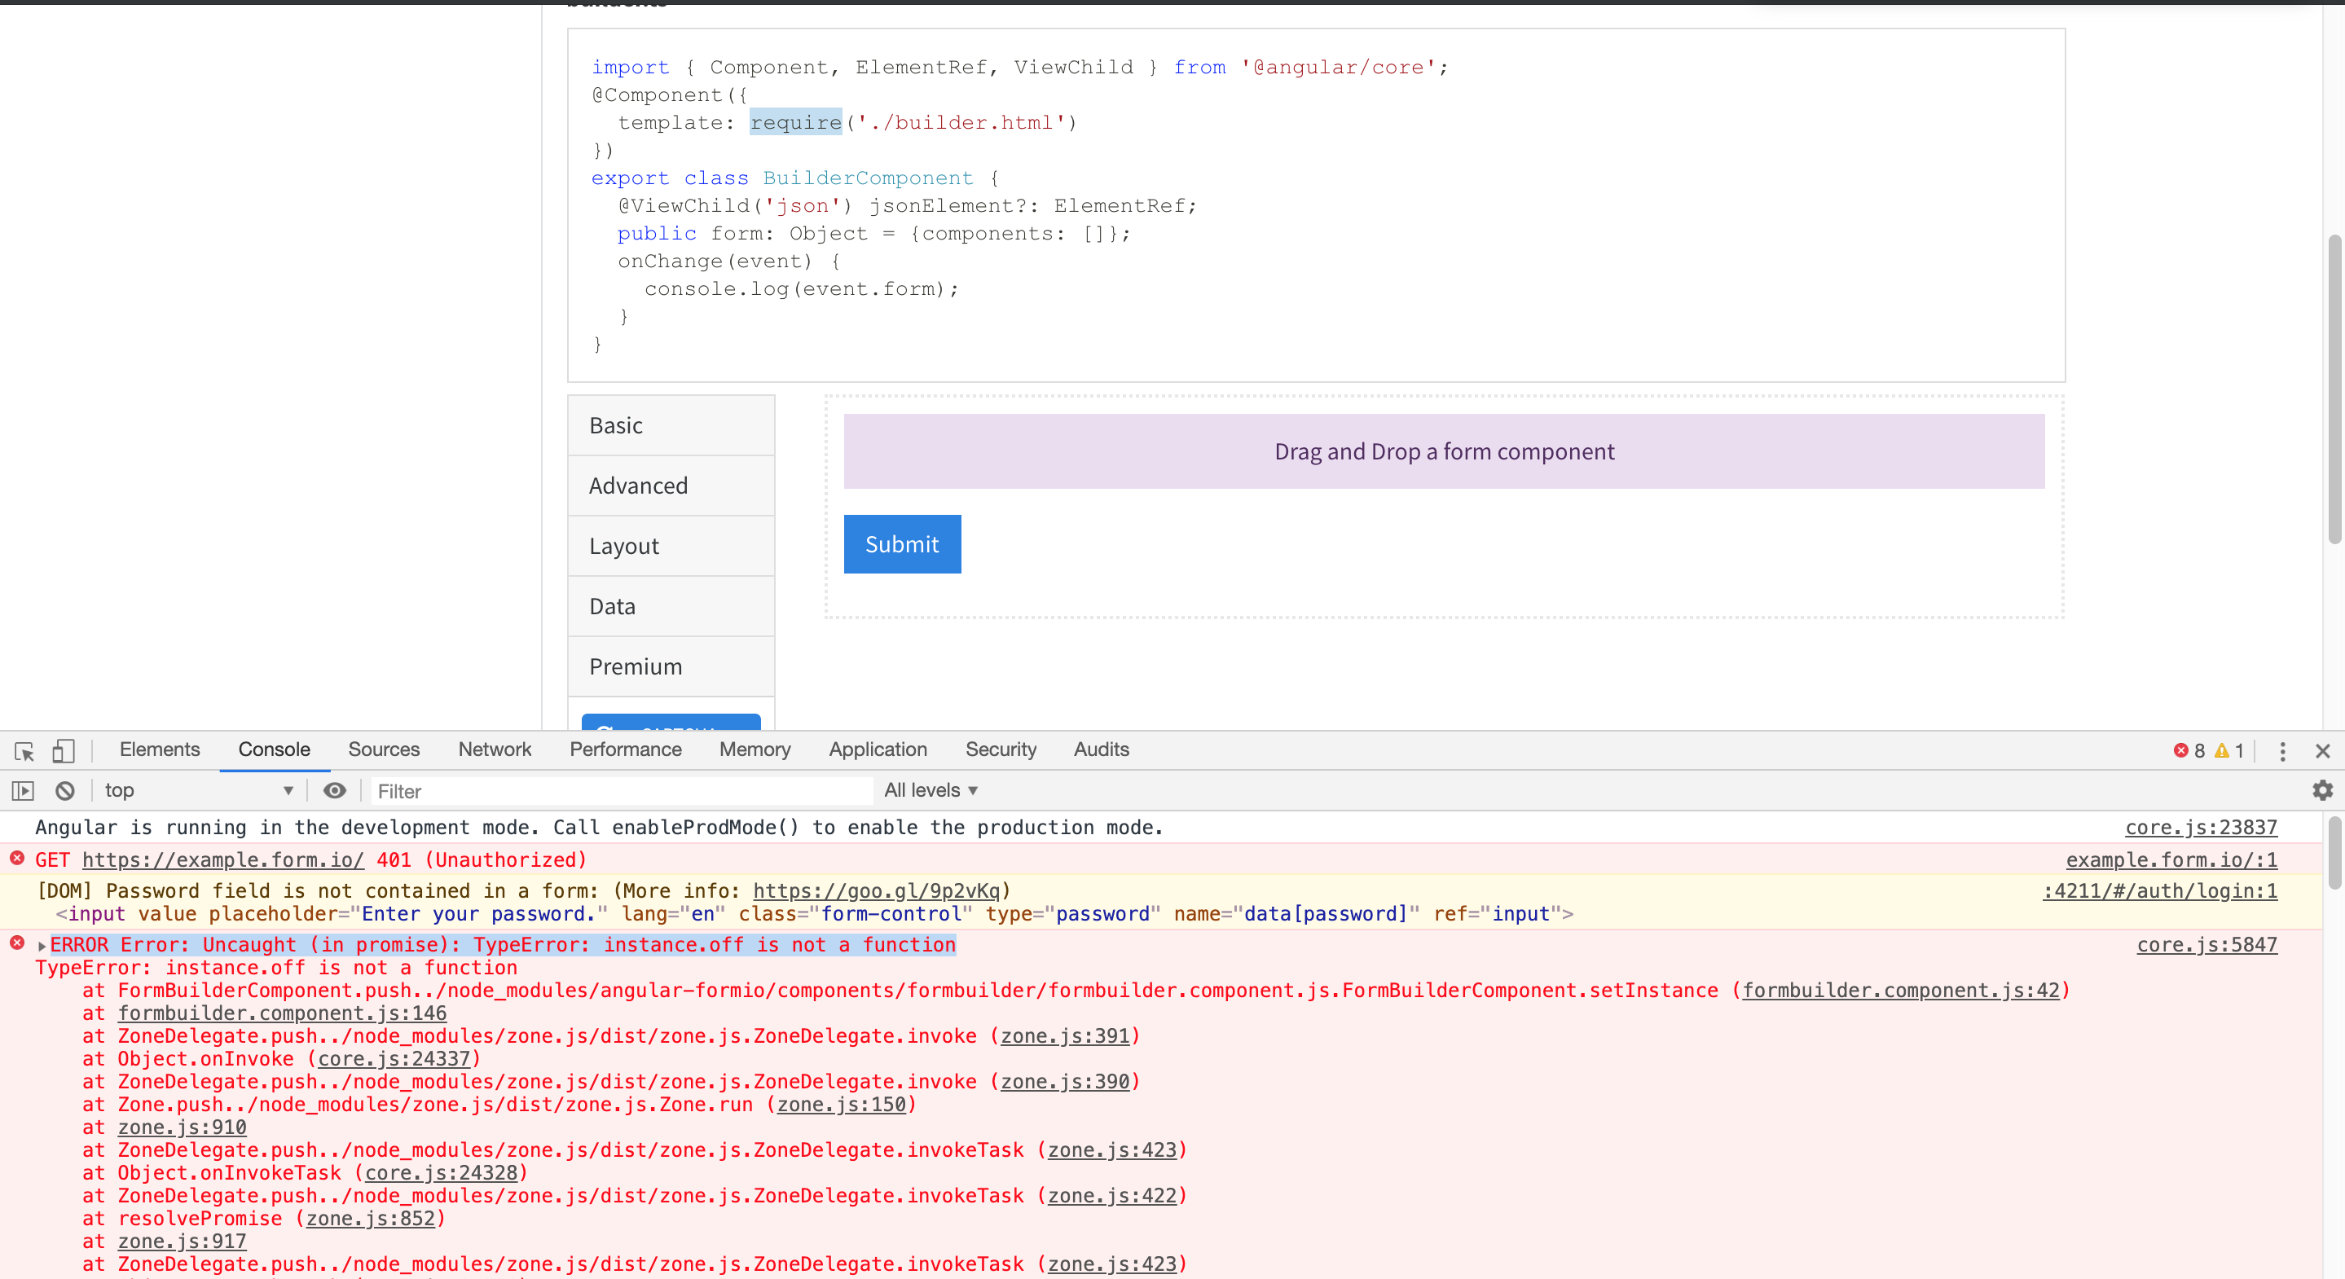Click the Submit button
The width and height of the screenshot is (2345, 1279).
point(901,543)
